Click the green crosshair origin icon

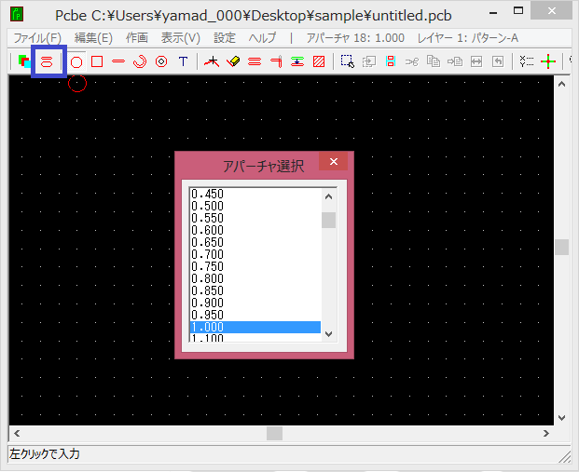coord(548,61)
